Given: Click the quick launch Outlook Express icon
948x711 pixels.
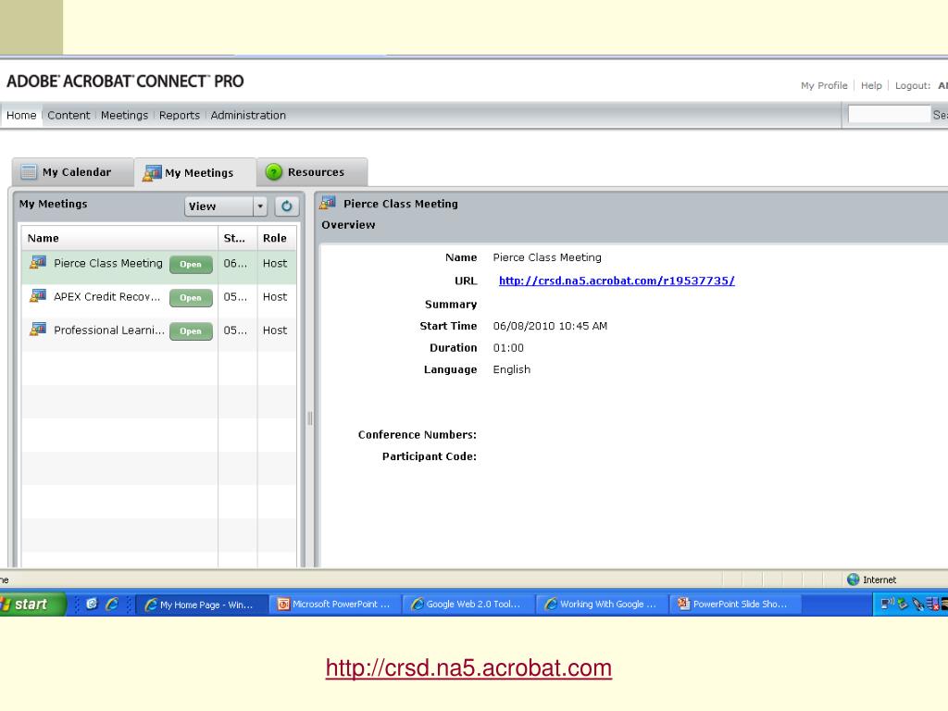Looking at the screenshot, I should 92,604.
